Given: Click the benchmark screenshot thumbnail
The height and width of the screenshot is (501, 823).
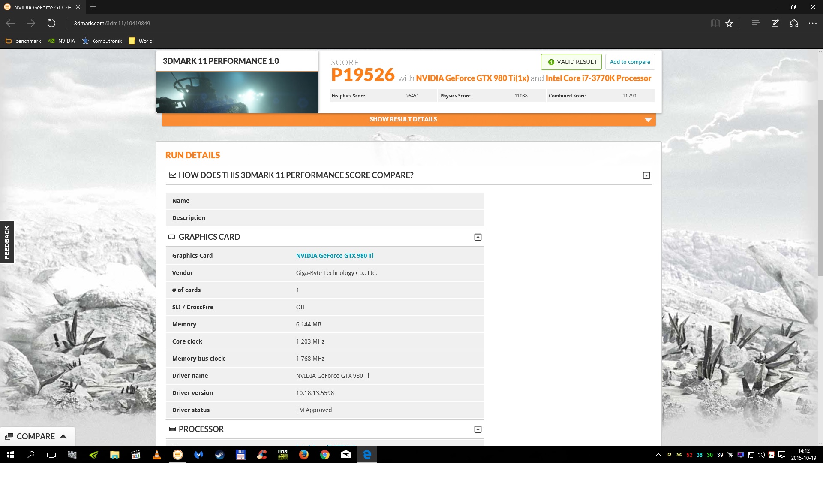Looking at the screenshot, I should coord(237,92).
